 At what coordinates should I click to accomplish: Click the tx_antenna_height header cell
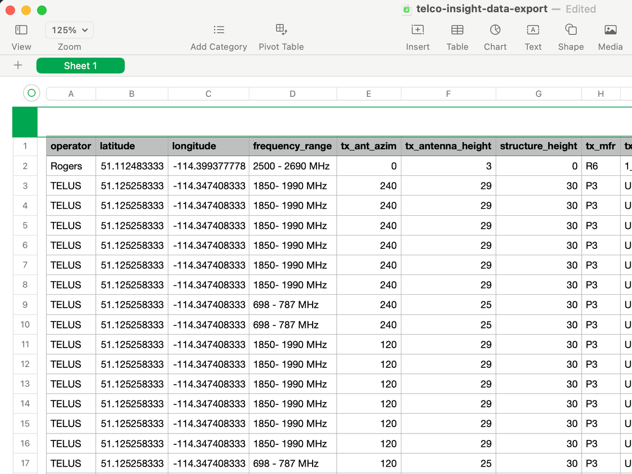tap(448, 146)
